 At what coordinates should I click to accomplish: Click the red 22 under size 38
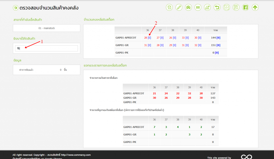coord(178,94)
